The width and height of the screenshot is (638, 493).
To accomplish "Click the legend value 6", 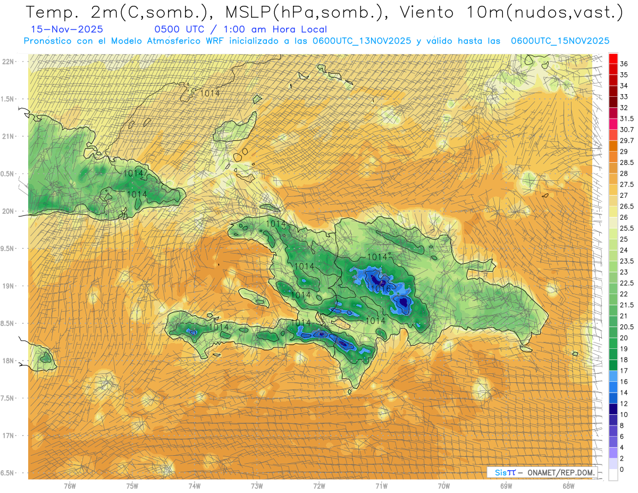I will coord(622,436).
